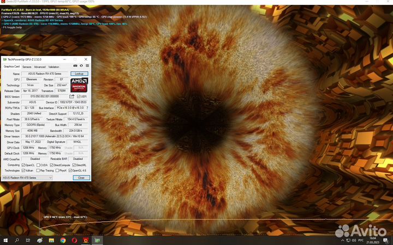This screenshot has height=245, width=393.
Task: Click the AMD Radeon logo
Action: [79, 84]
